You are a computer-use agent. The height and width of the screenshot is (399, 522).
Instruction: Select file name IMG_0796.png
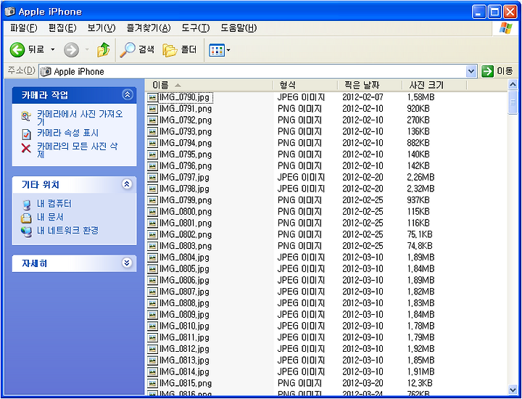point(186,166)
